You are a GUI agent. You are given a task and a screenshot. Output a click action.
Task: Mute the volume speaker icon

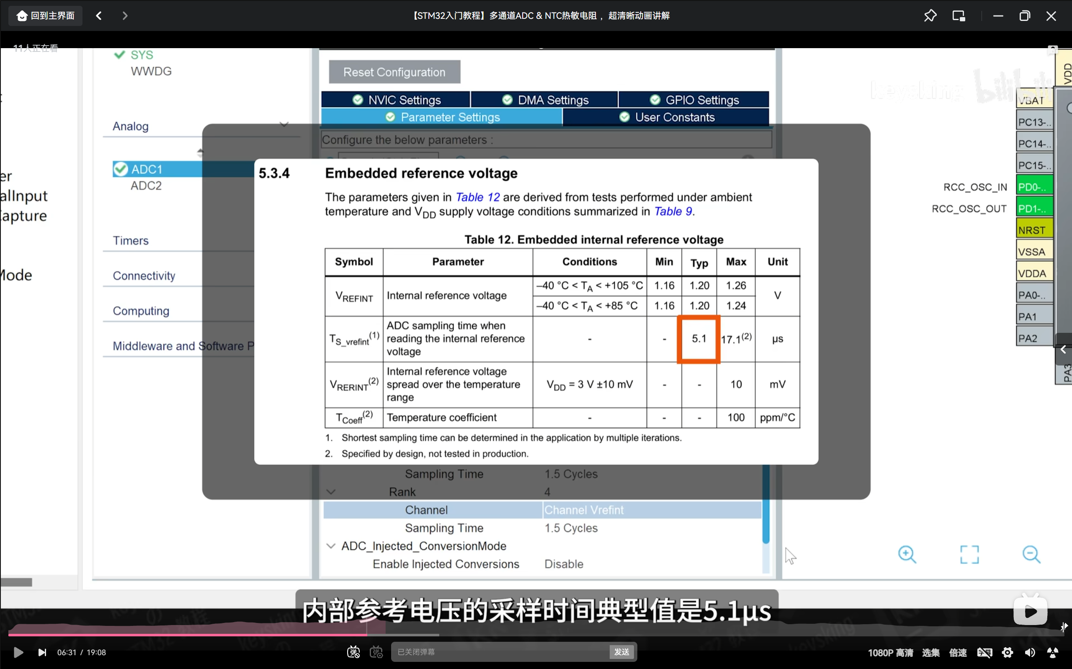pyautogui.click(x=1030, y=652)
